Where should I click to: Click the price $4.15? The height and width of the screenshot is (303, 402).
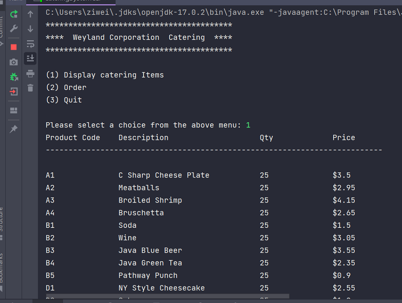point(344,200)
